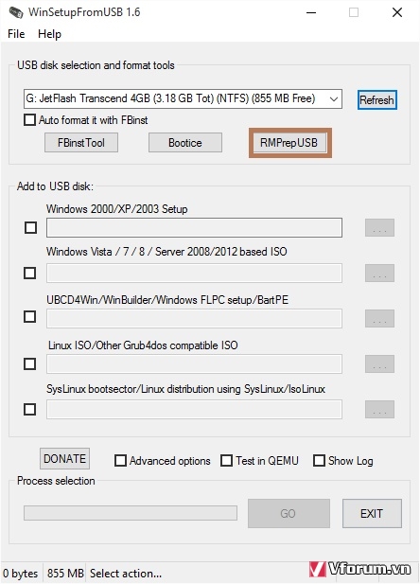
Task: Click the Refresh button
Action: [376, 99]
